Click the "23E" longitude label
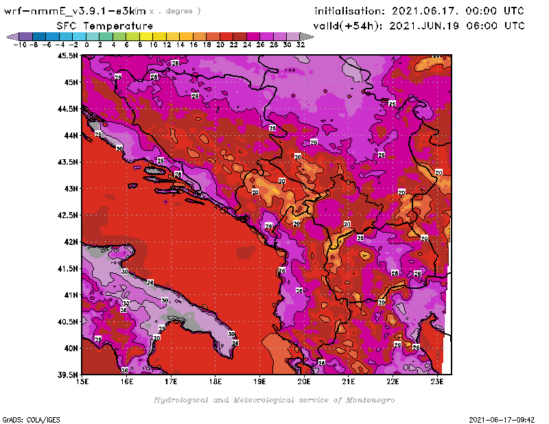This screenshot has height=424, width=549. pyautogui.click(x=437, y=381)
